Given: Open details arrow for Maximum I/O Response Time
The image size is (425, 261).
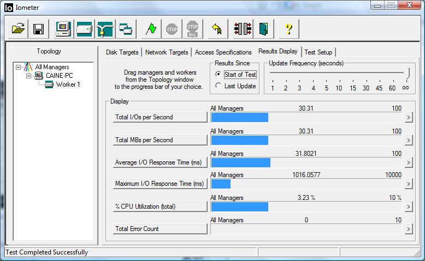Looking at the screenshot, I should pyautogui.click(x=409, y=184).
